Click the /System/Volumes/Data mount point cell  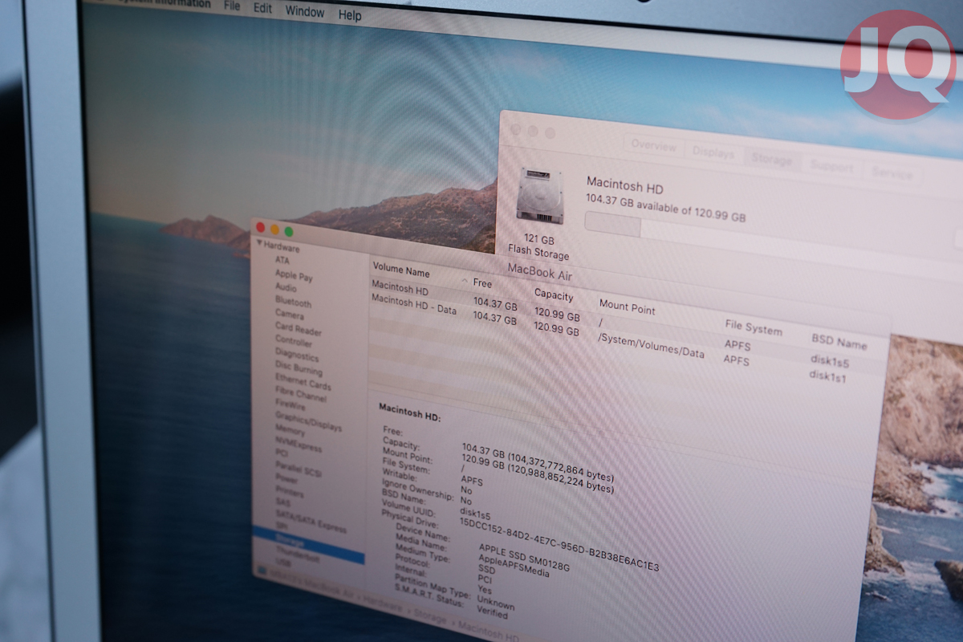tap(651, 345)
